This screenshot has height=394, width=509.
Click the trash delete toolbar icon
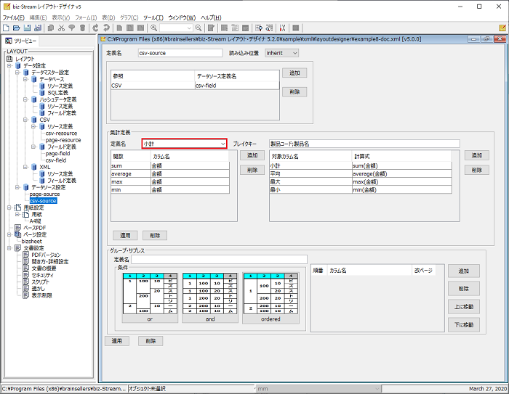[82, 28]
